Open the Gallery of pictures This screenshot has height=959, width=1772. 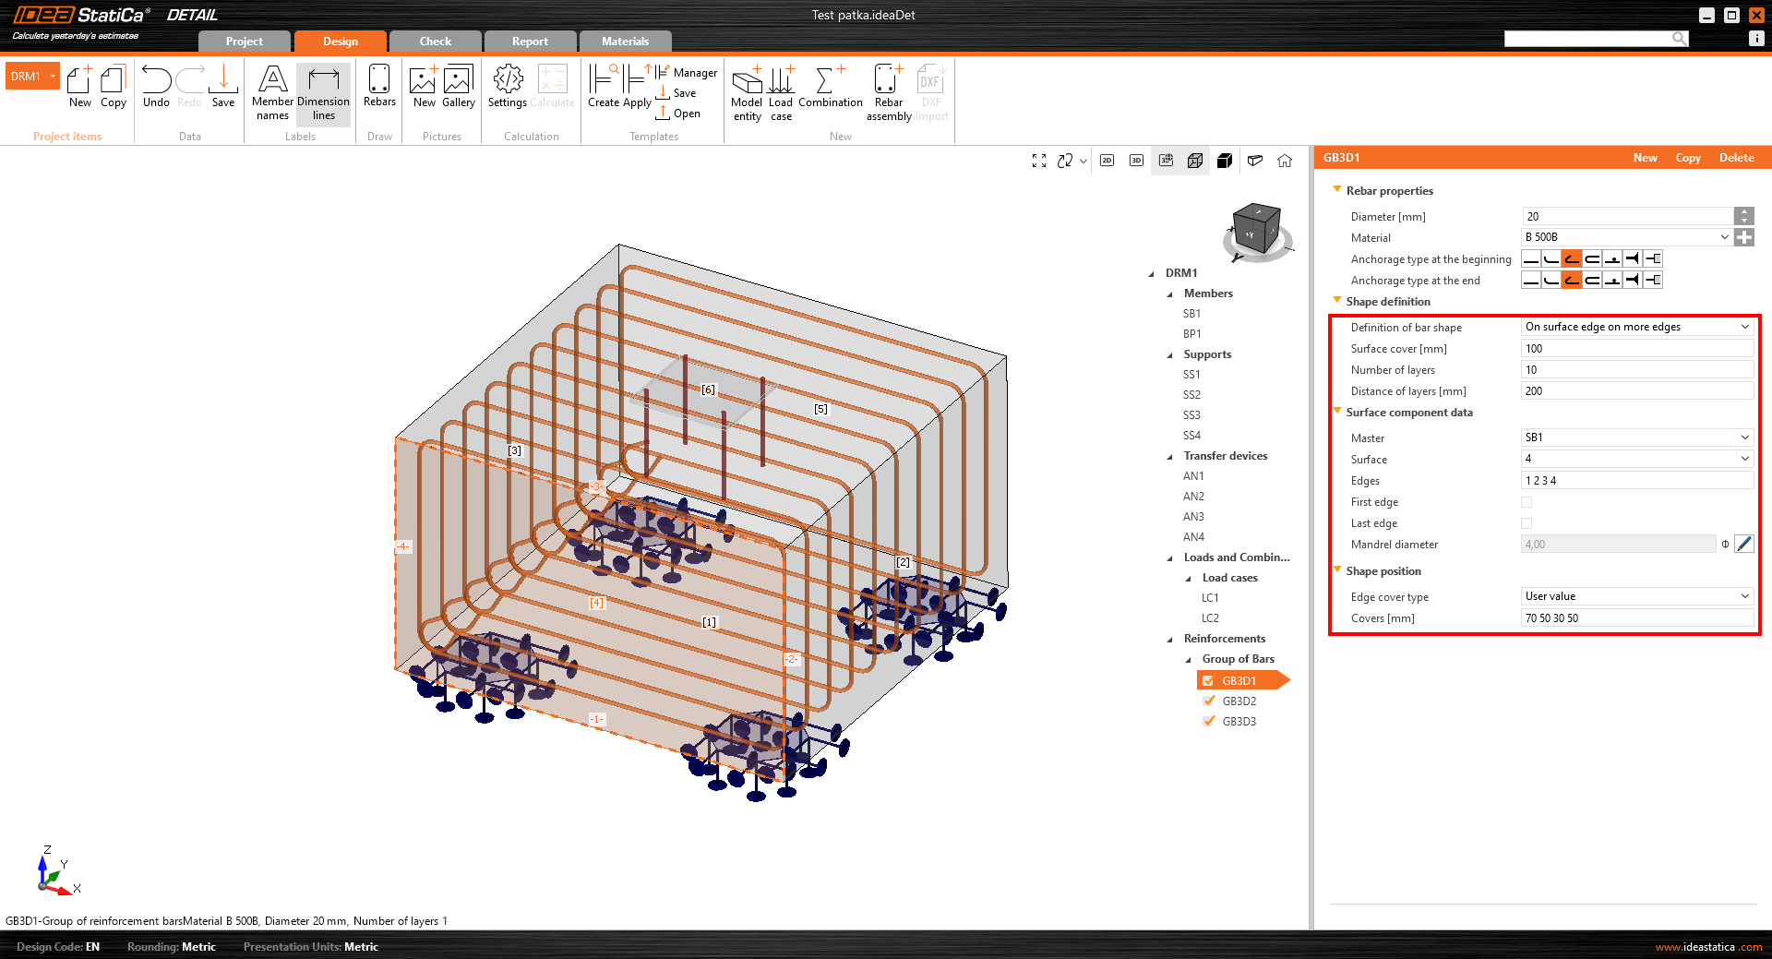458,88
